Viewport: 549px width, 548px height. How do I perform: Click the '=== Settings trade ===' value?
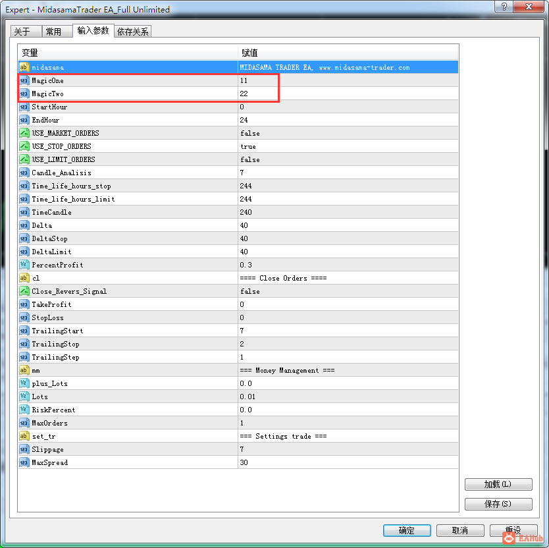(x=283, y=436)
